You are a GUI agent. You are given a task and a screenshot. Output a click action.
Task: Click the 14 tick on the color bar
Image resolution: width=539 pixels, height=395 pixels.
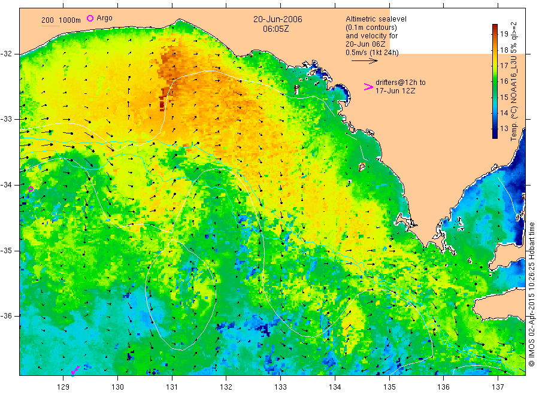[504, 113]
